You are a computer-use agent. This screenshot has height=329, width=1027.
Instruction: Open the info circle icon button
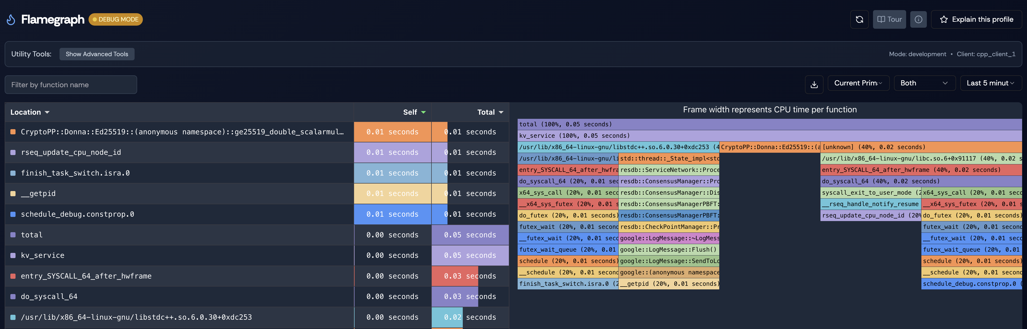[x=918, y=19]
